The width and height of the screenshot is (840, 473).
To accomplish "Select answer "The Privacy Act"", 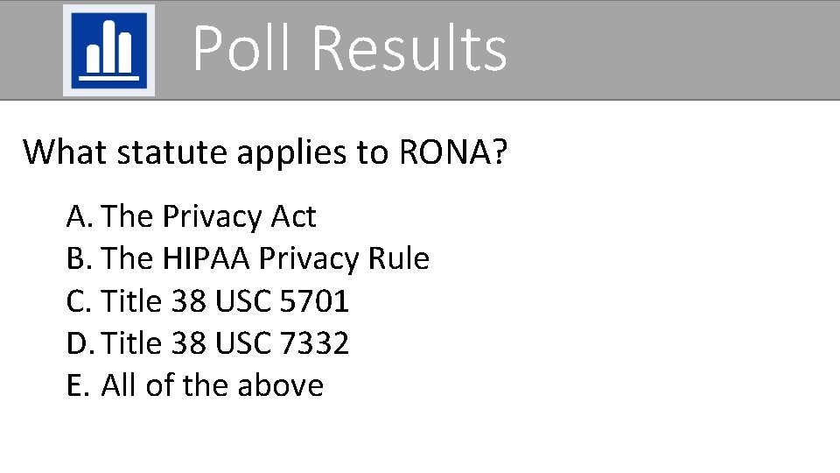I will click(208, 216).
